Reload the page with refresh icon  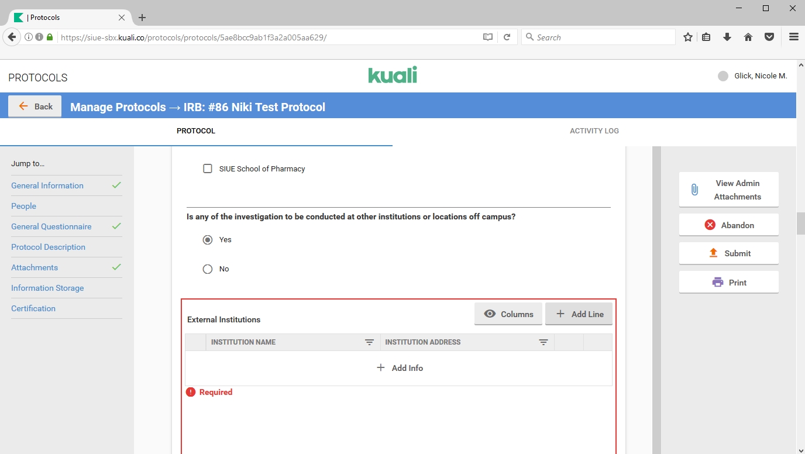coord(507,37)
